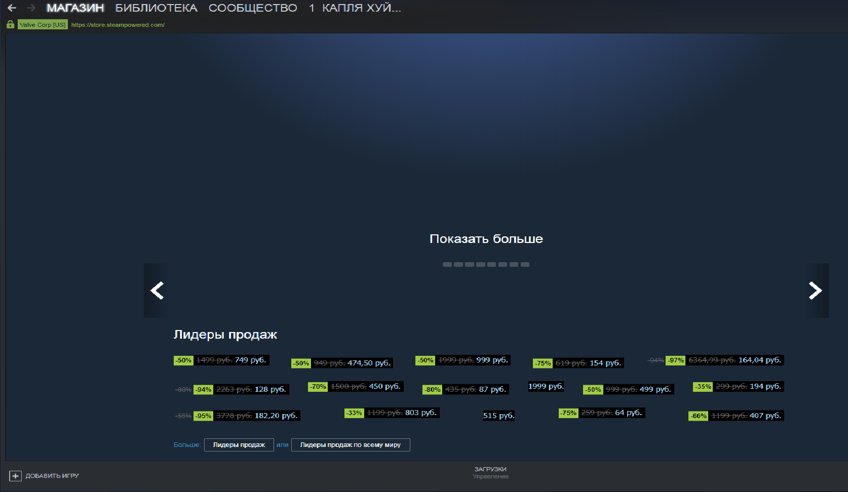Screen dimensions: 848x492
Task: Select the item priced 803 руб.
Action: [392, 413]
